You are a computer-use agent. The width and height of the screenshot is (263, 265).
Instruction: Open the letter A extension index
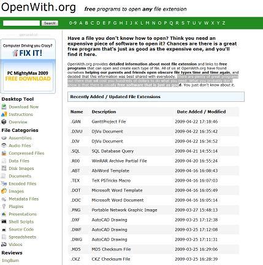pyautogui.click(x=81, y=23)
